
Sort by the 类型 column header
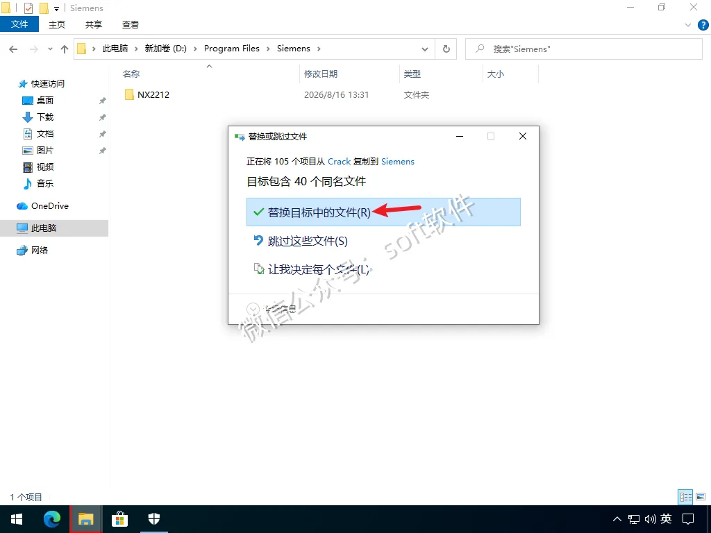tap(412, 74)
